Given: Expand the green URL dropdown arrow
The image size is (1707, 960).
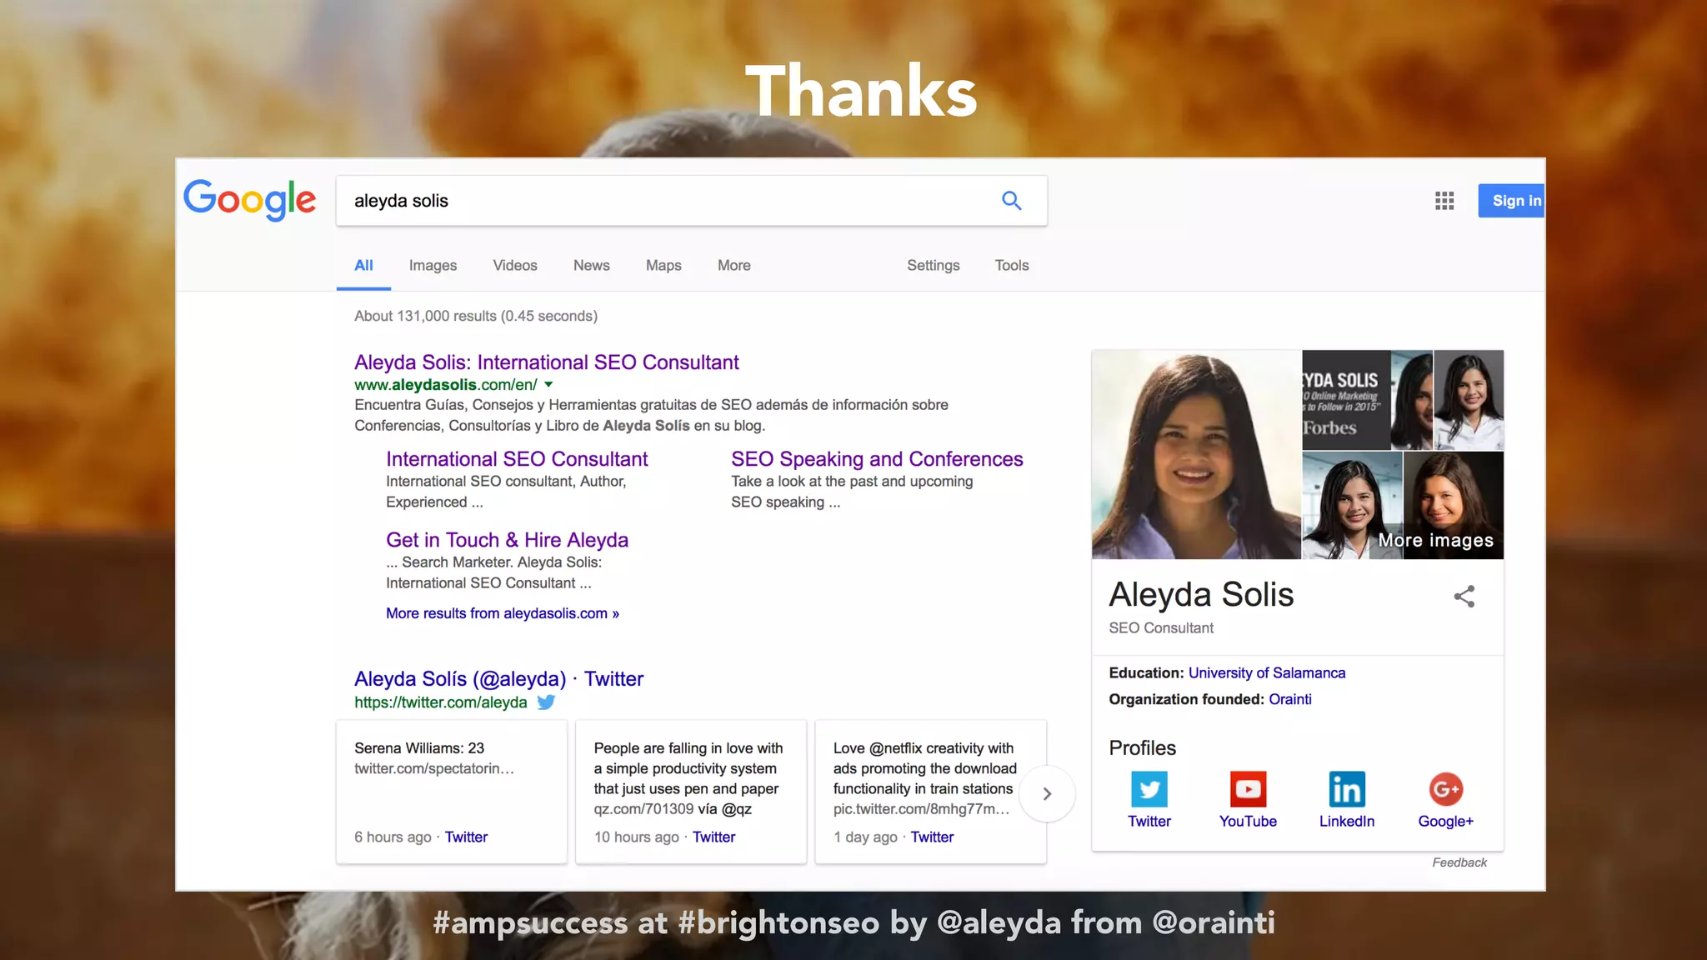Looking at the screenshot, I should pyautogui.click(x=548, y=385).
